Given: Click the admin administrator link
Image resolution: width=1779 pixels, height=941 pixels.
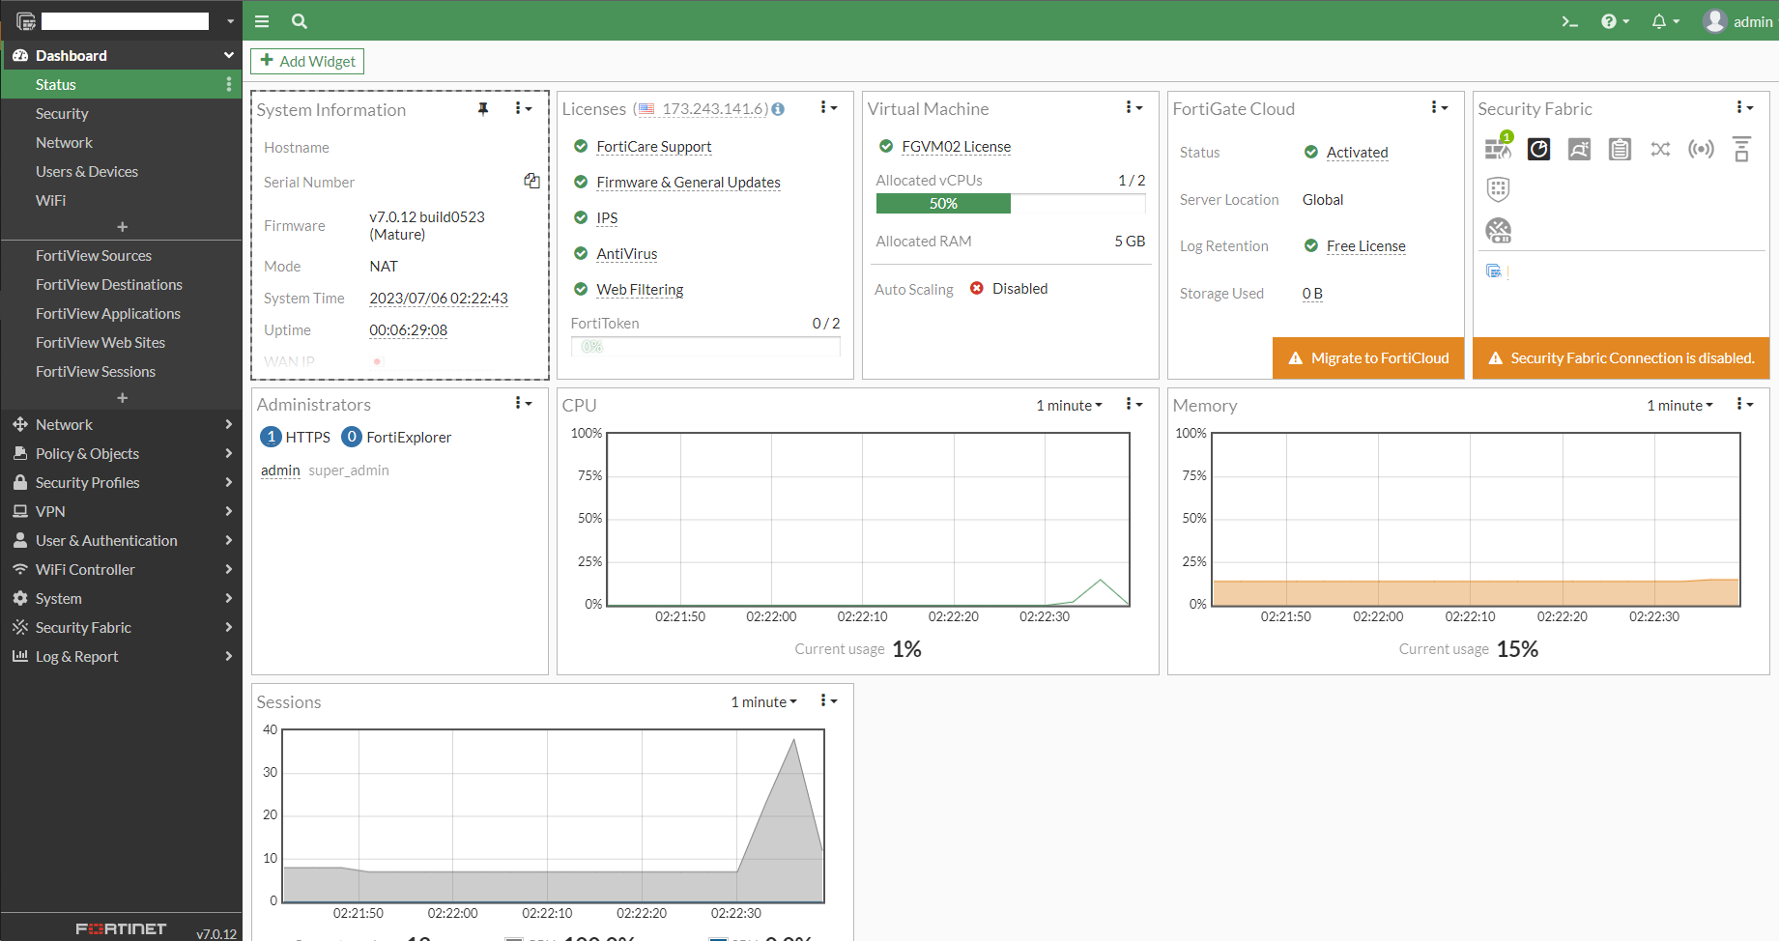Looking at the screenshot, I should tap(280, 470).
